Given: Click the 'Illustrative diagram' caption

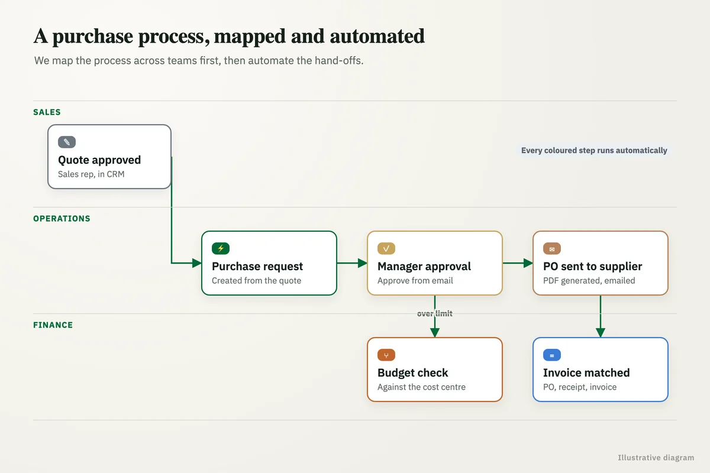Looking at the screenshot, I should click(656, 458).
